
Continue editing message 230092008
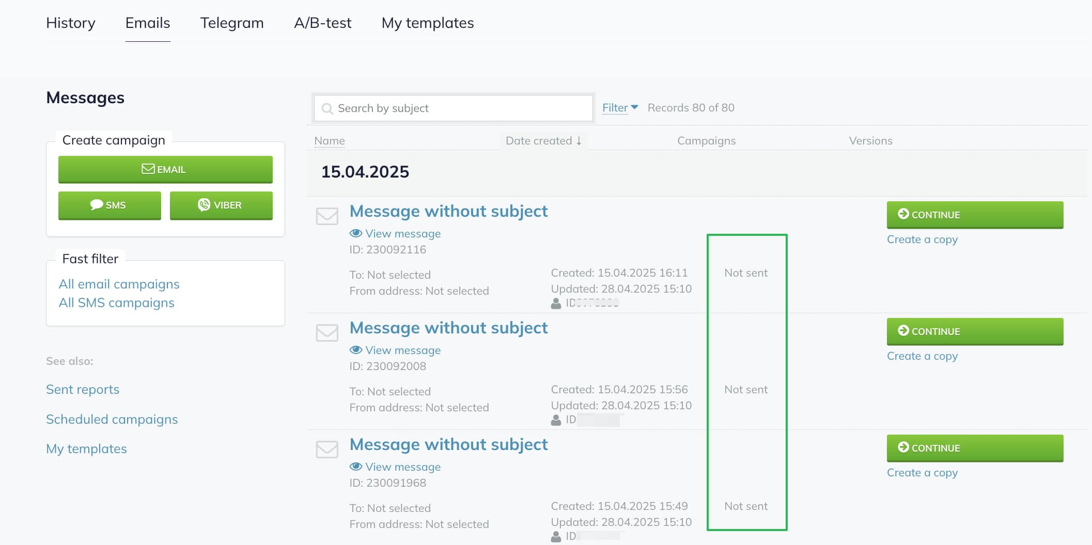point(975,331)
